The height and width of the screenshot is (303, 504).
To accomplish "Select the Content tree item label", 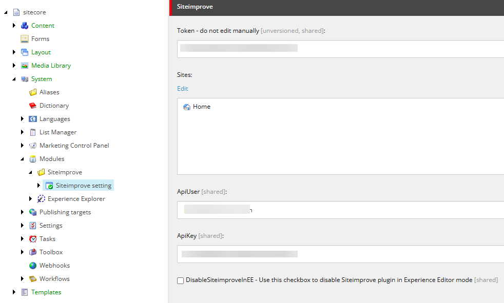I will pos(43,25).
